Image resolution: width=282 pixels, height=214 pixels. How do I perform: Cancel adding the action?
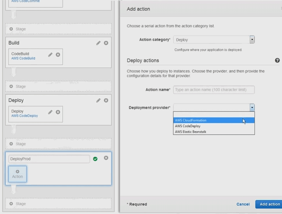(243, 204)
